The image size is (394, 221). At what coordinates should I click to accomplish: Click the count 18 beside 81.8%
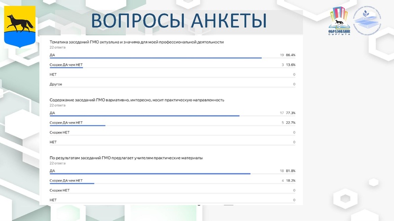point(282,170)
